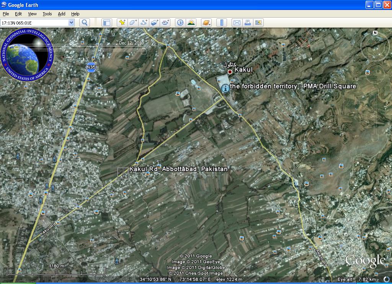Image resolution: width=392 pixels, height=284 pixels.
Task: Click the North indicator on compass
Action: (375, 33)
